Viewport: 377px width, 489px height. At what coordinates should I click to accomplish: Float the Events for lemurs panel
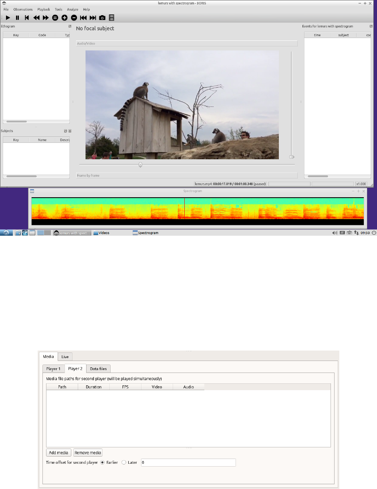(x=371, y=26)
